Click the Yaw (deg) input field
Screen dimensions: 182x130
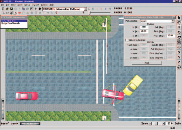(x=170, y=36)
